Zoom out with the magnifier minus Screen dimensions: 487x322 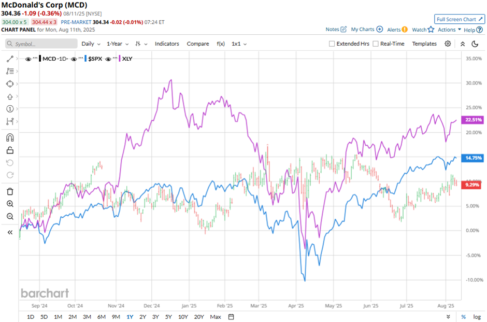click(10, 216)
